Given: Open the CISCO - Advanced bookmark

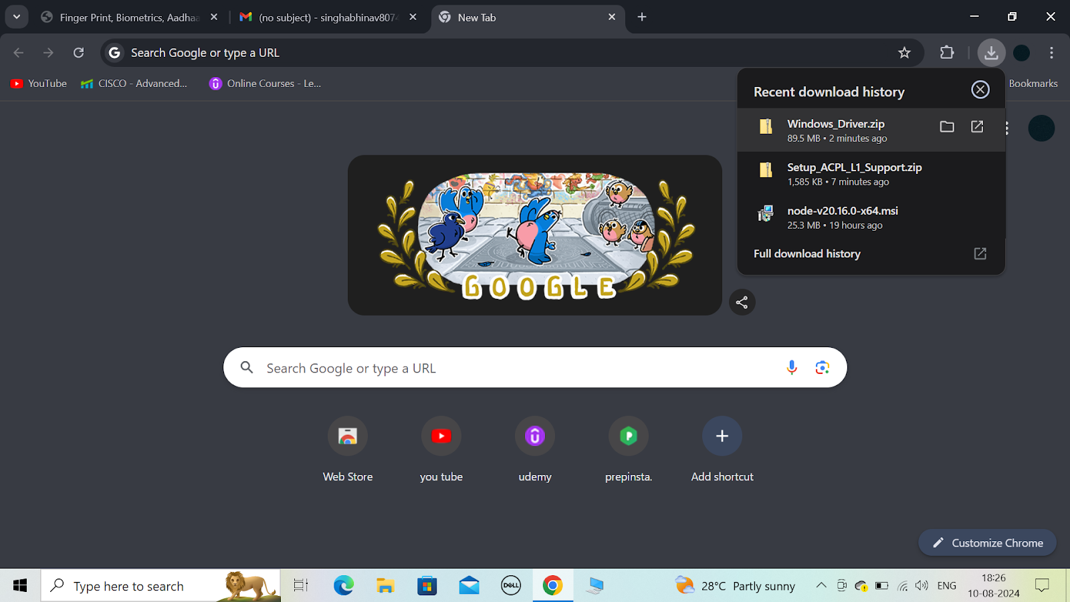Looking at the screenshot, I should coord(134,84).
